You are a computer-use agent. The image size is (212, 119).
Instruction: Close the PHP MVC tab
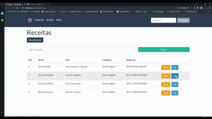(46, 4)
